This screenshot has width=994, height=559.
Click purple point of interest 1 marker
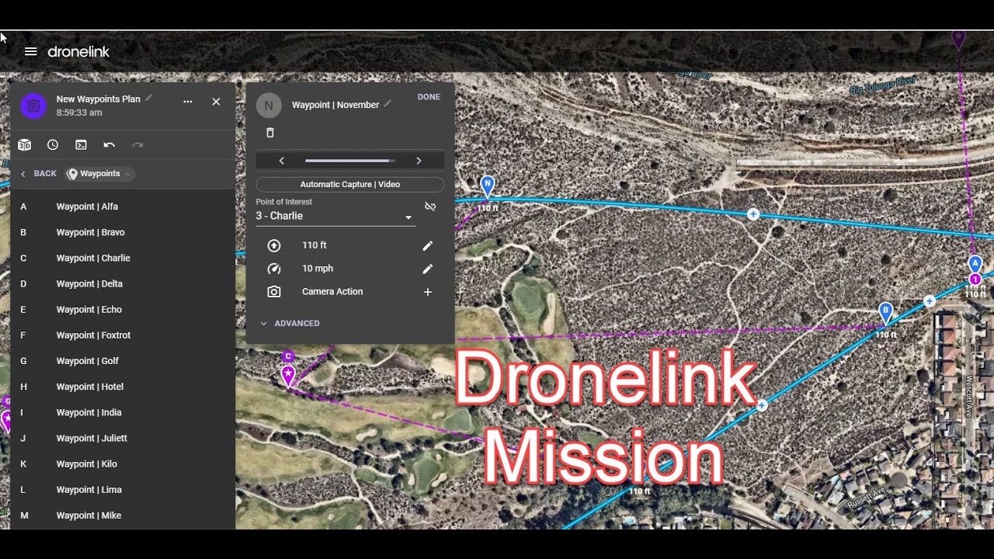(975, 279)
